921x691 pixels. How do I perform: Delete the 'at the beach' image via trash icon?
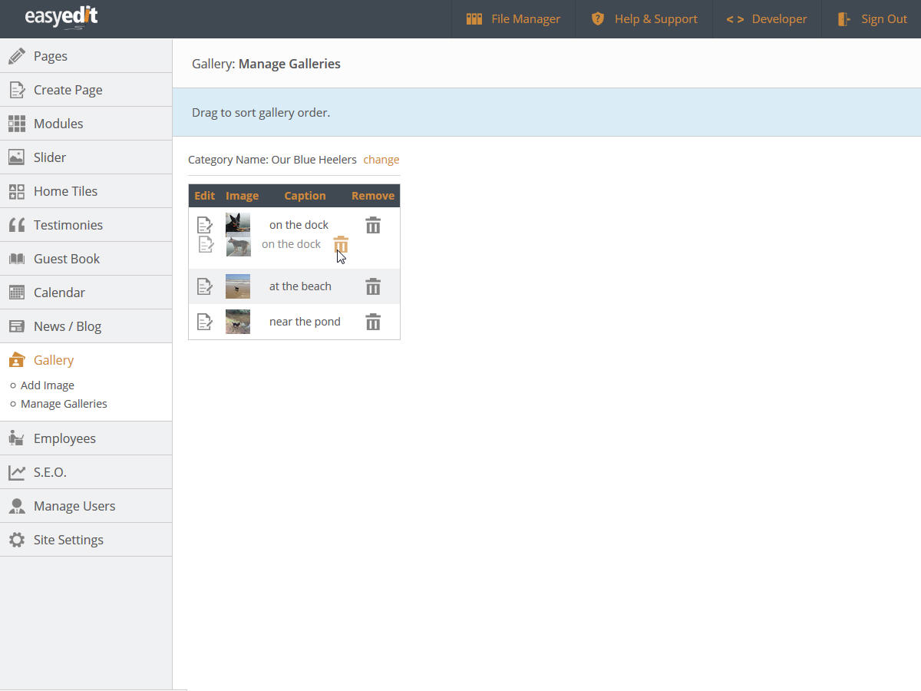tap(373, 286)
